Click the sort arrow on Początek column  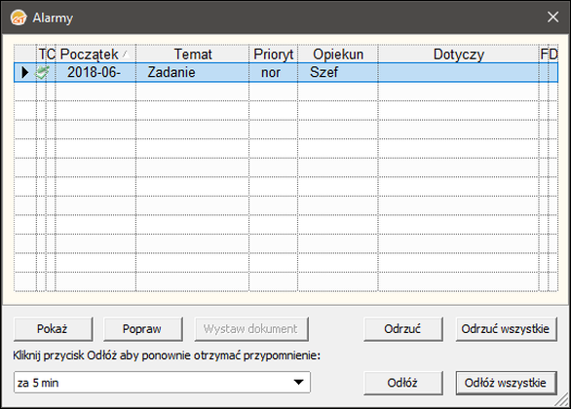[x=126, y=55]
